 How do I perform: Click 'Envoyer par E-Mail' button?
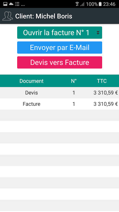tap(60, 48)
